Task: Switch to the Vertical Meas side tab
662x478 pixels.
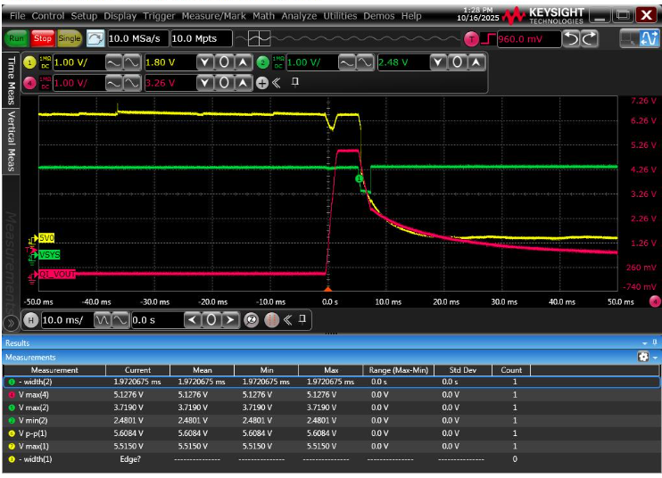Action: pyautogui.click(x=11, y=141)
